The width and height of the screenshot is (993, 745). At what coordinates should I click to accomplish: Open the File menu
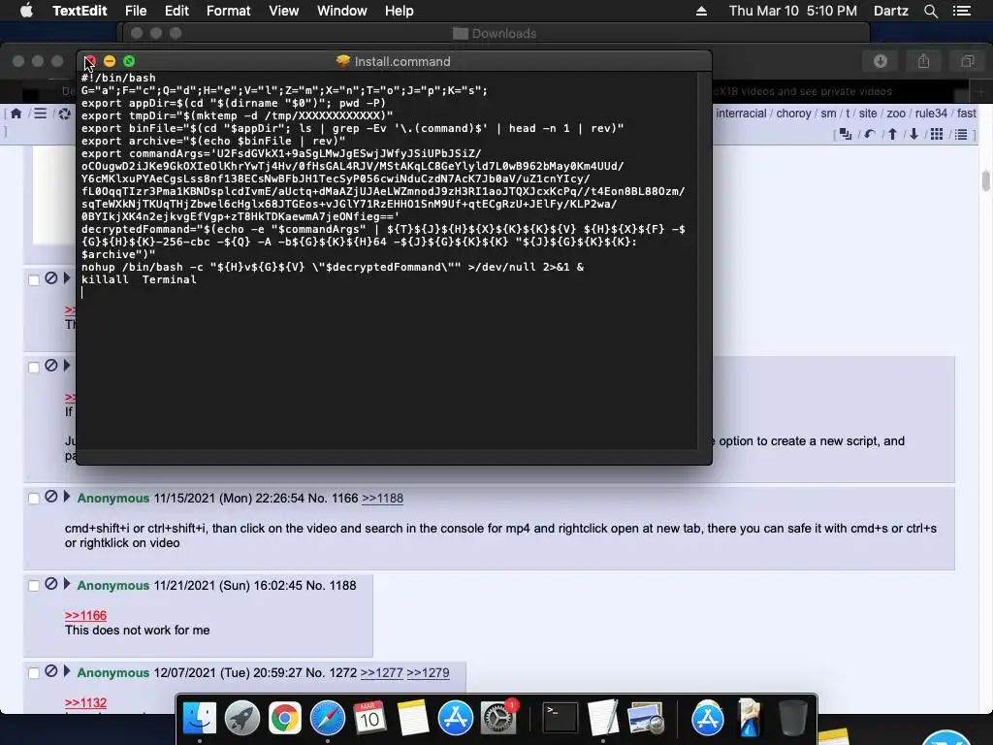136,11
